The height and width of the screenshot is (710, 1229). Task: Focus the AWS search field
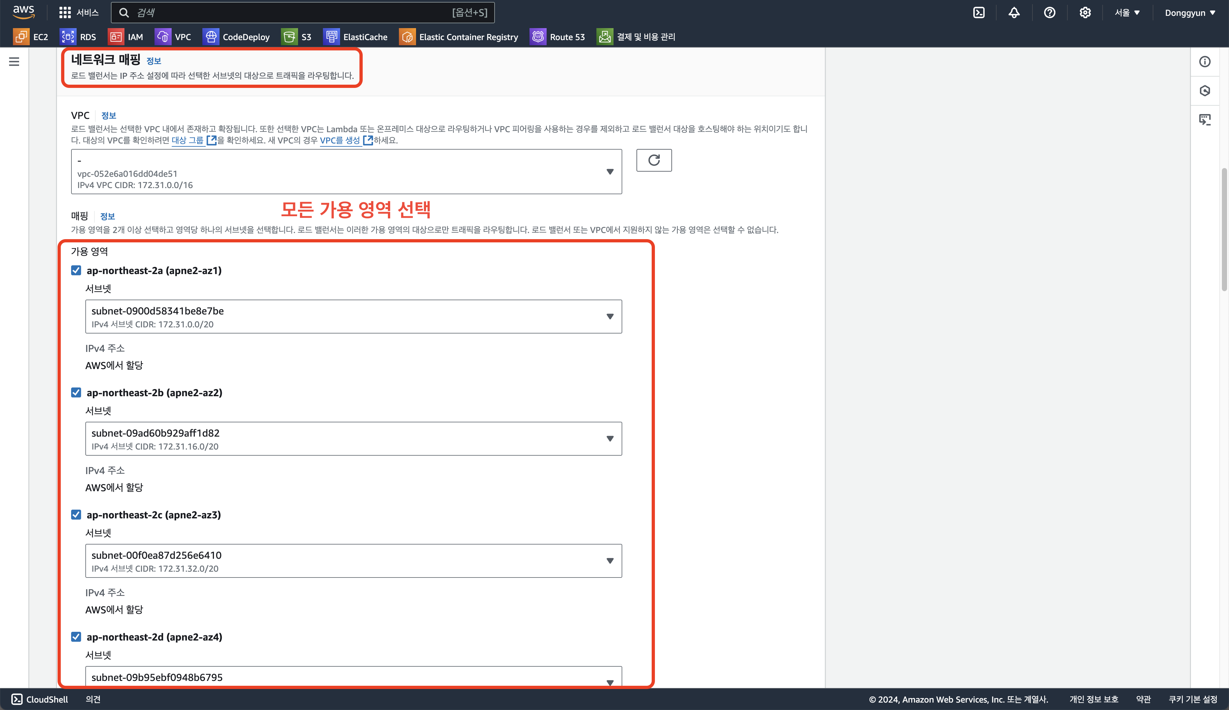pyautogui.click(x=302, y=13)
